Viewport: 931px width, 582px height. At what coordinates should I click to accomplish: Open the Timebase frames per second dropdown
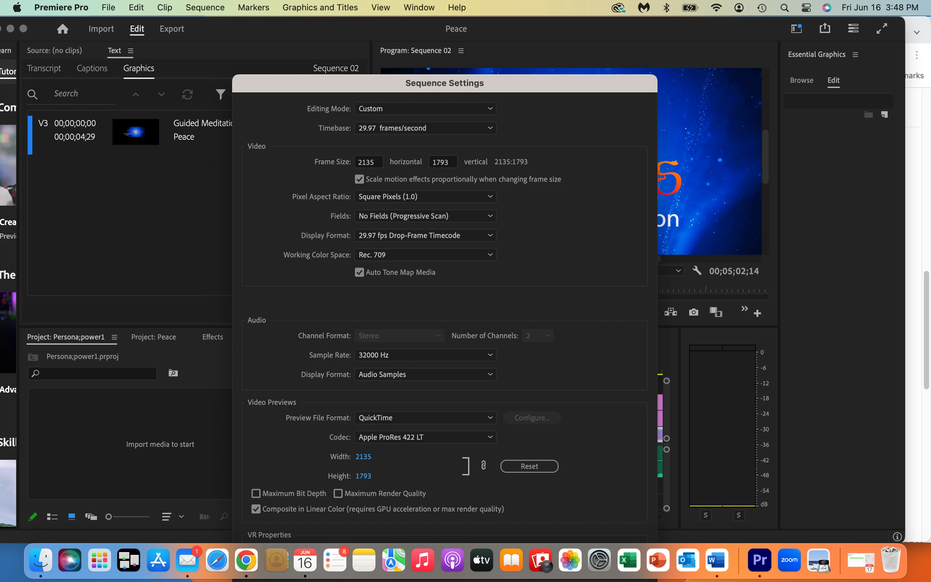[425, 128]
